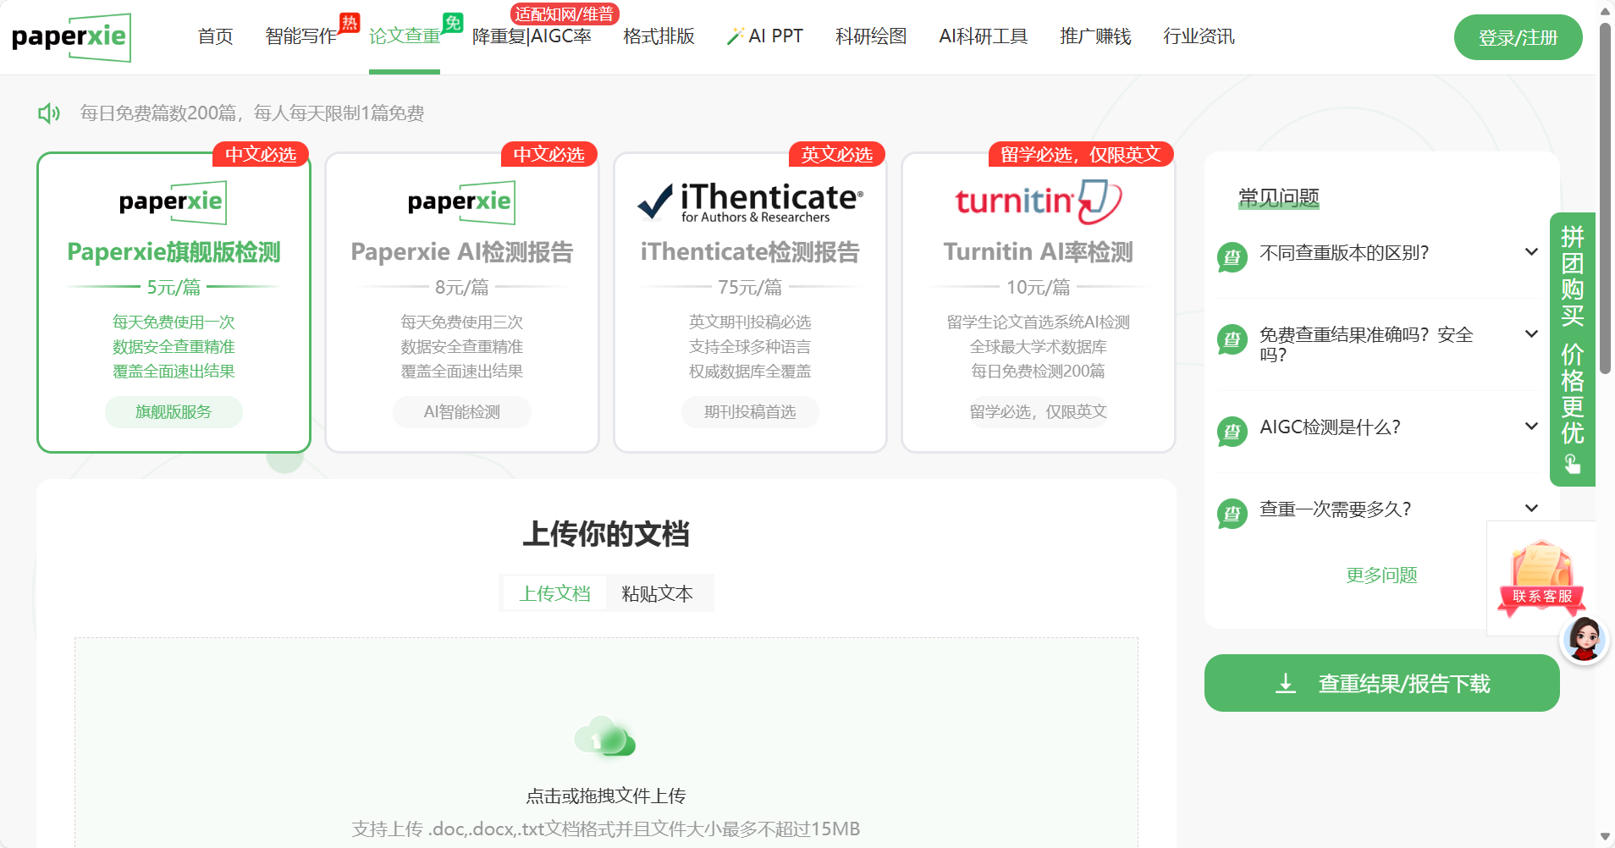
Task: Open the customer service avatar chat
Action: pyautogui.click(x=1583, y=640)
